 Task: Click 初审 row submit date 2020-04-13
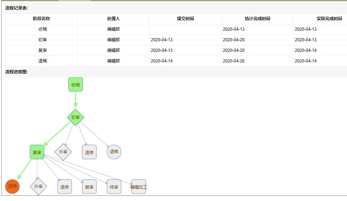tap(162, 40)
